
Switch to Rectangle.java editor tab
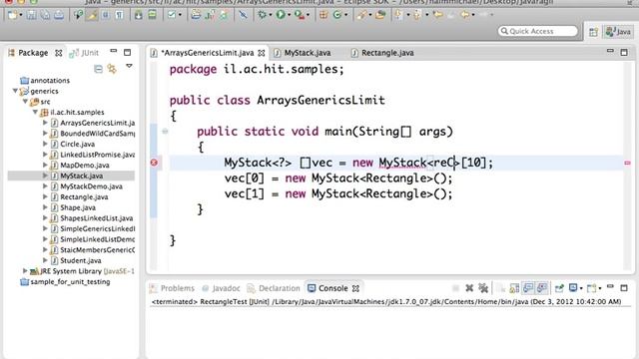[382, 53]
